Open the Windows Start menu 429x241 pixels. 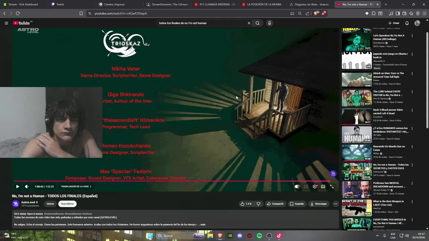click(x=150, y=236)
